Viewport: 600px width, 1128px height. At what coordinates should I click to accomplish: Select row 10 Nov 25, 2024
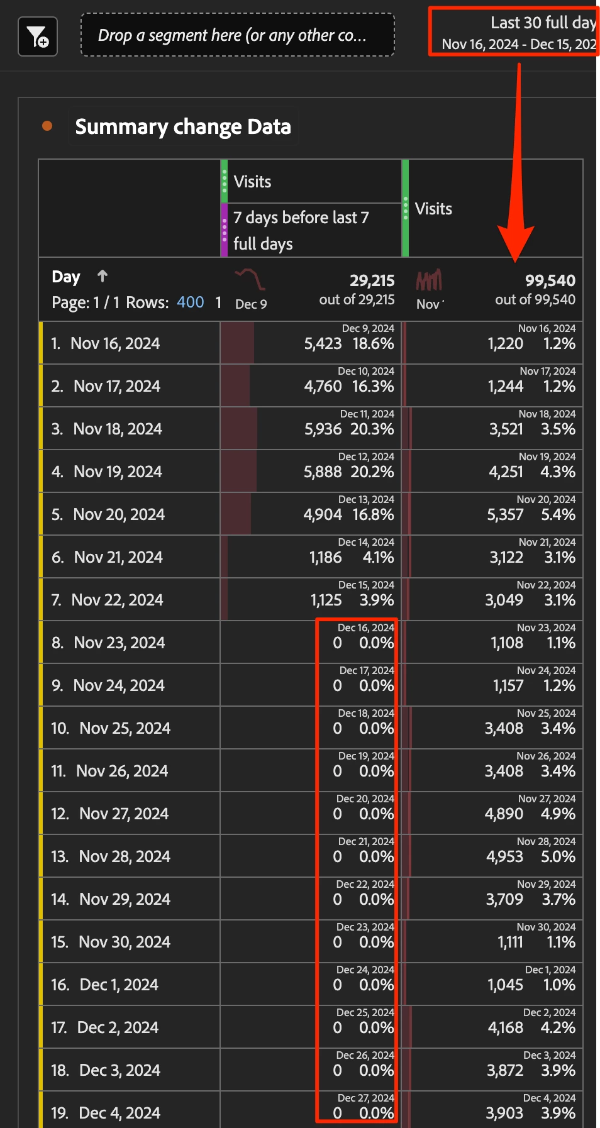(x=130, y=728)
